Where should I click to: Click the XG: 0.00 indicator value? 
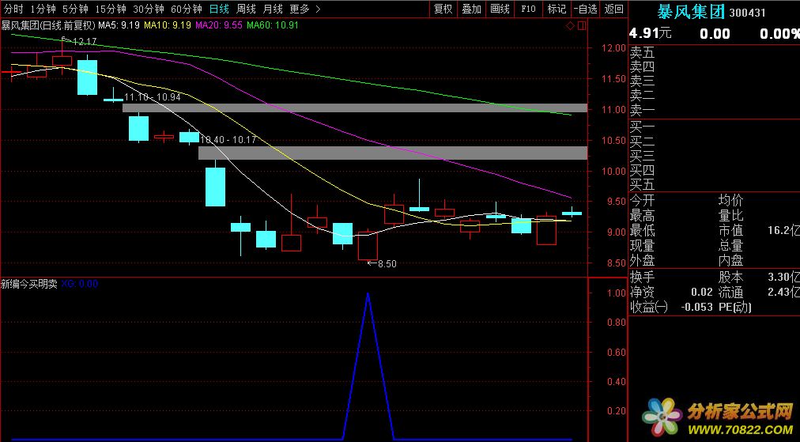[80, 284]
